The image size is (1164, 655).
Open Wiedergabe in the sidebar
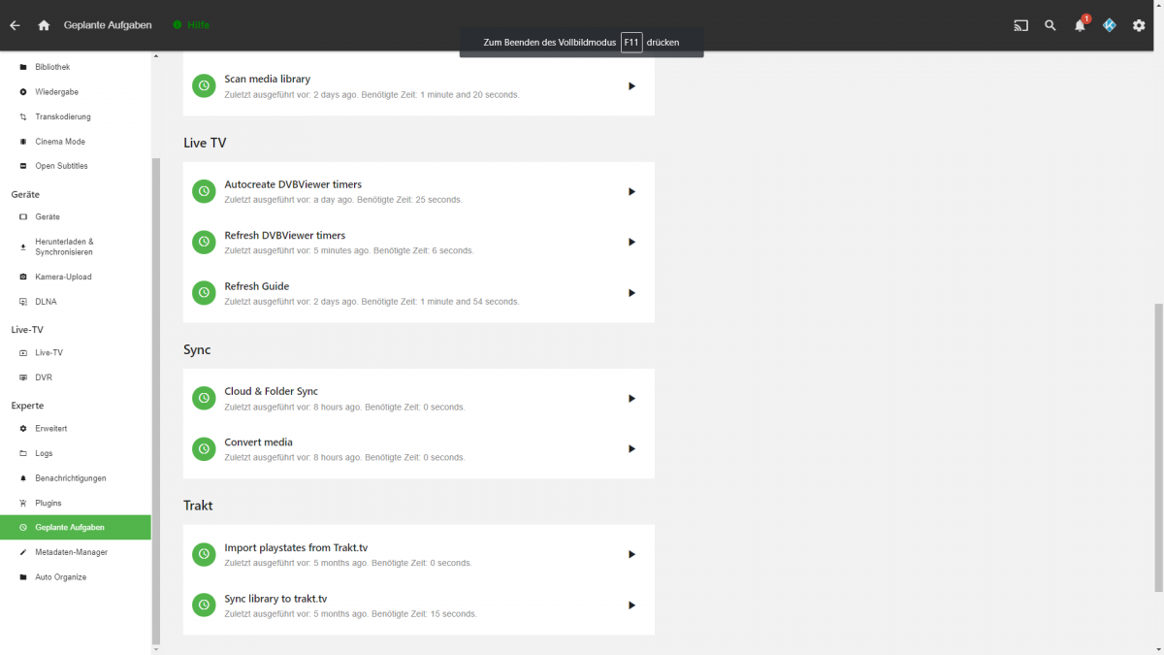76,92
